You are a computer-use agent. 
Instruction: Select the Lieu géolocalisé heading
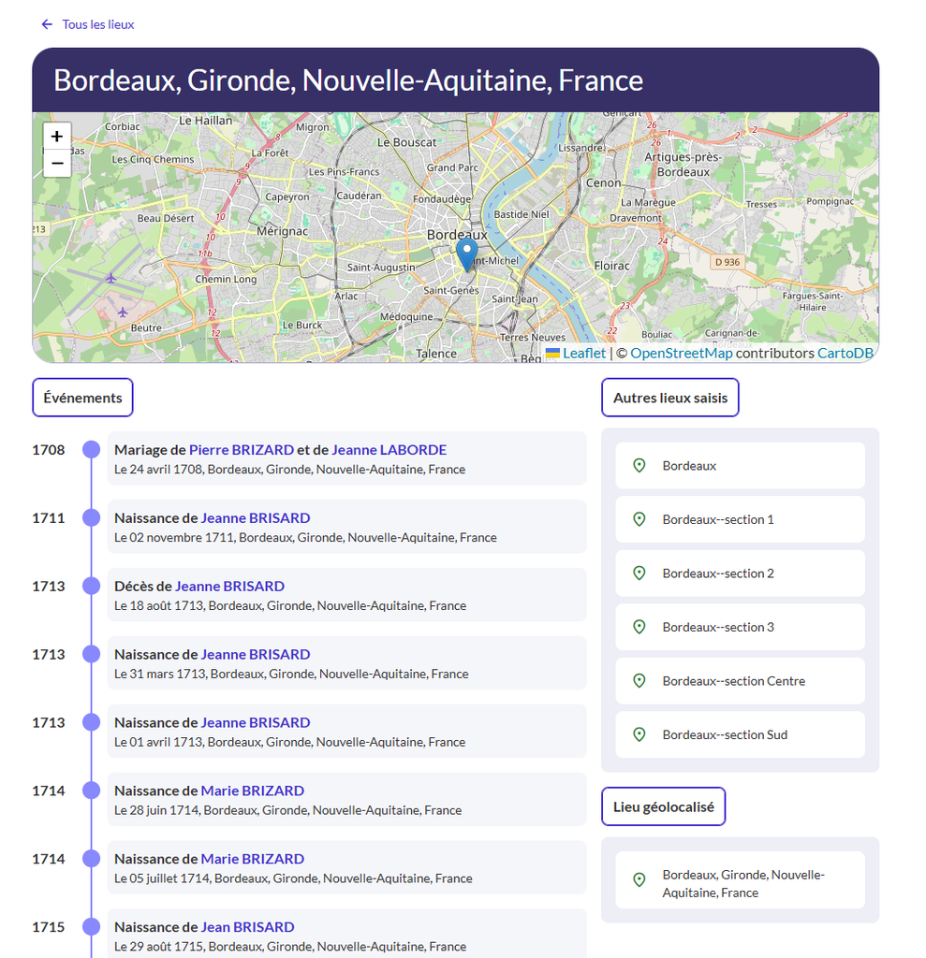664,806
